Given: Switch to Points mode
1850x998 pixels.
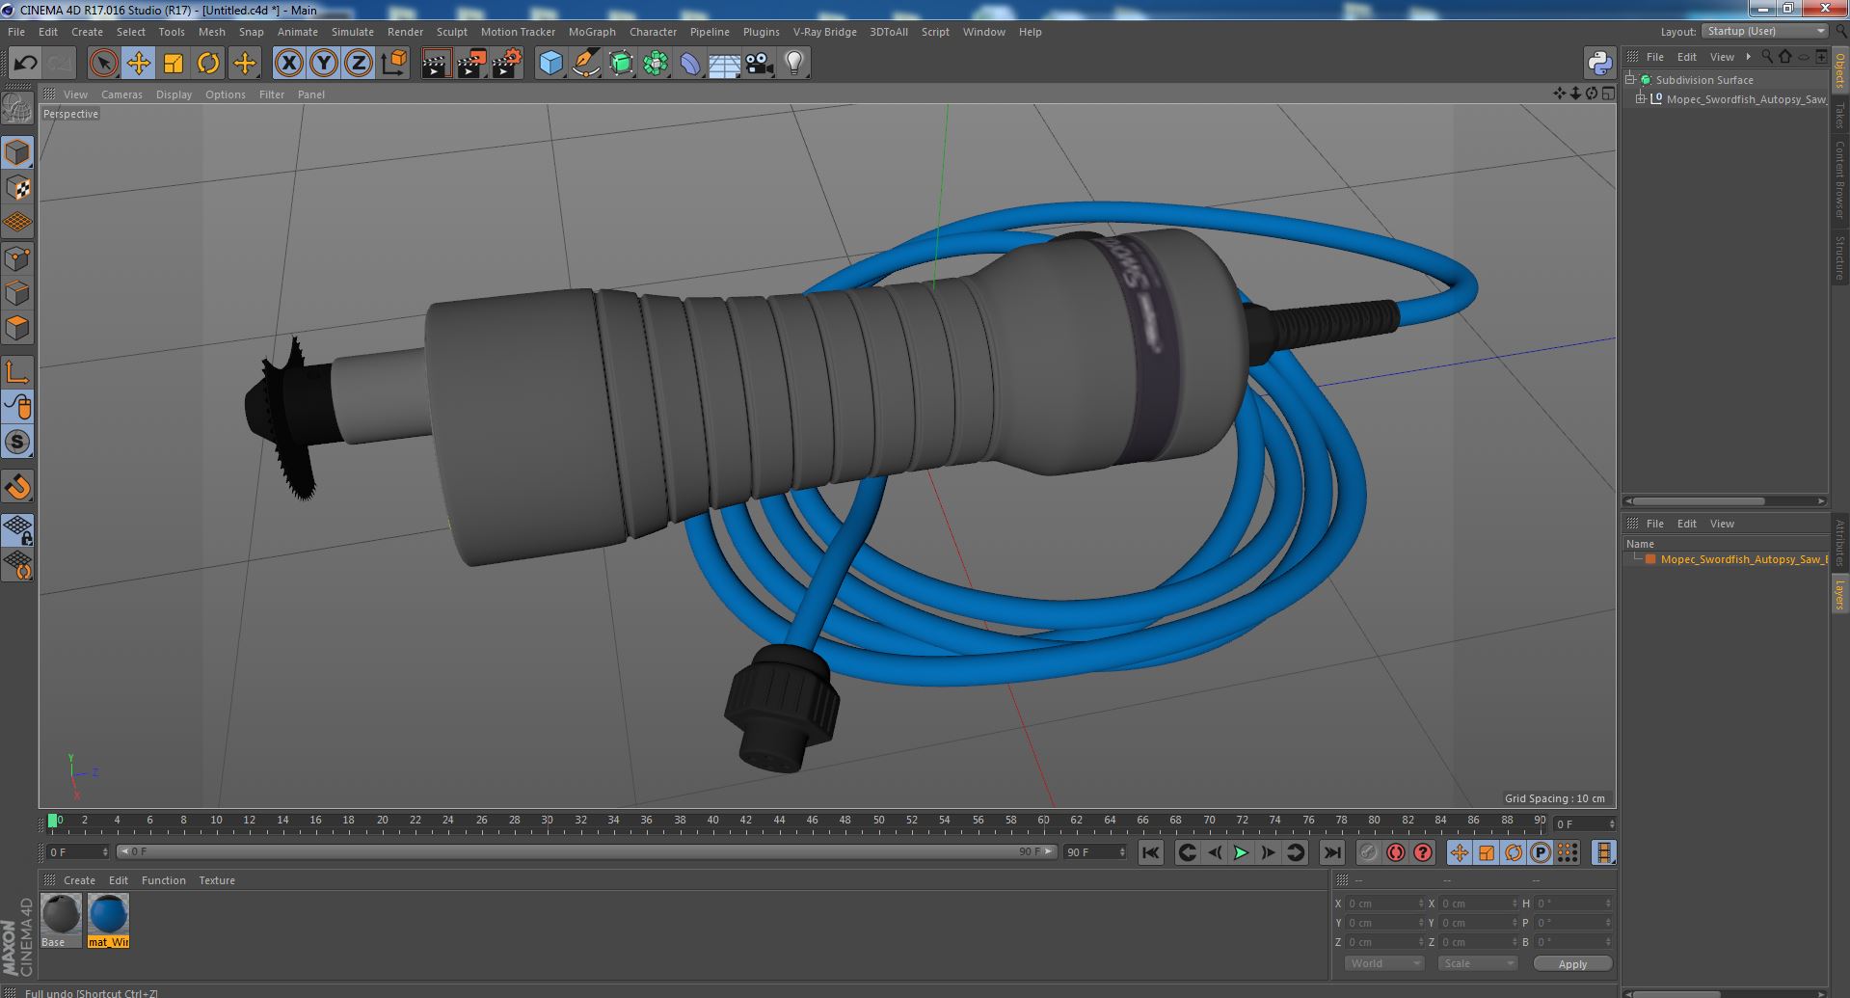Looking at the screenshot, I should pos(17,258).
